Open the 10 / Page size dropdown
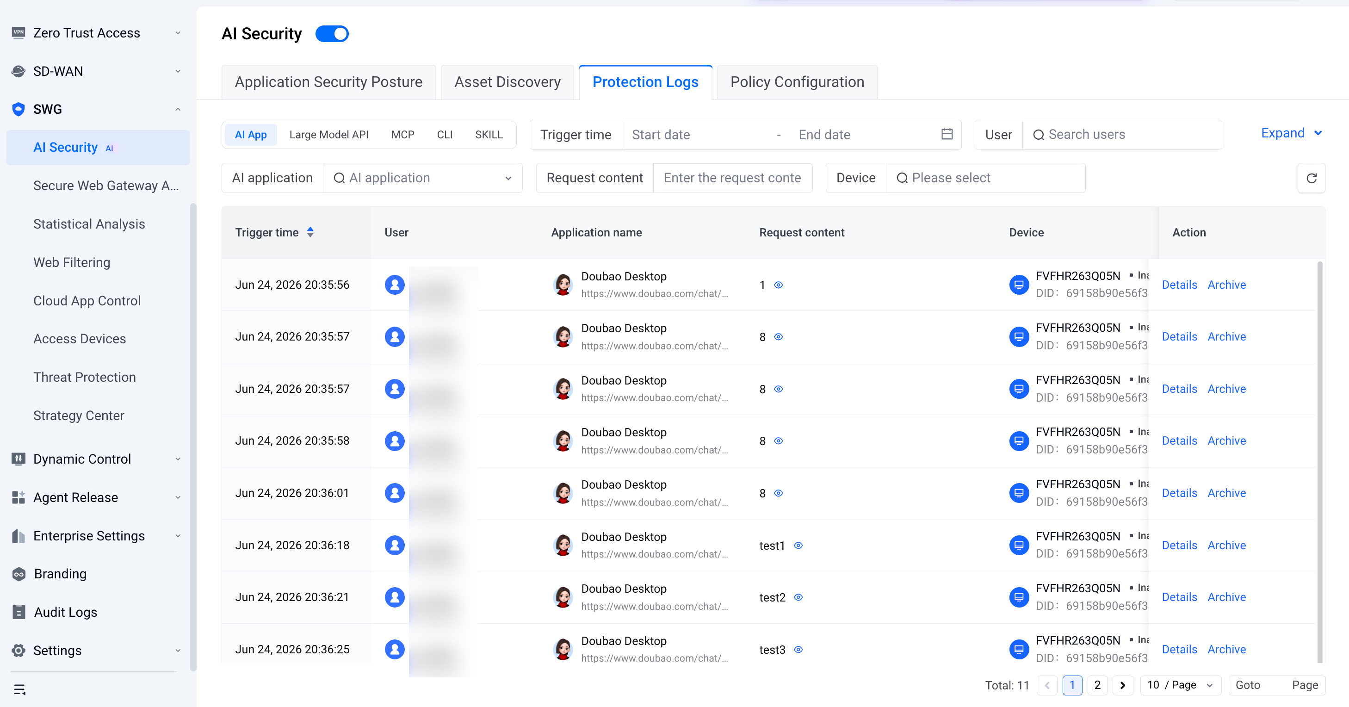The width and height of the screenshot is (1349, 707). tap(1181, 685)
